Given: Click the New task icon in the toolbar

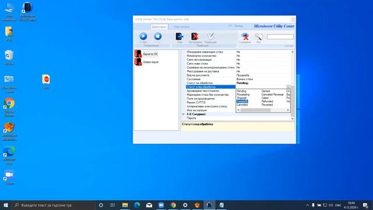Looking at the screenshot, I should (x=180, y=36).
